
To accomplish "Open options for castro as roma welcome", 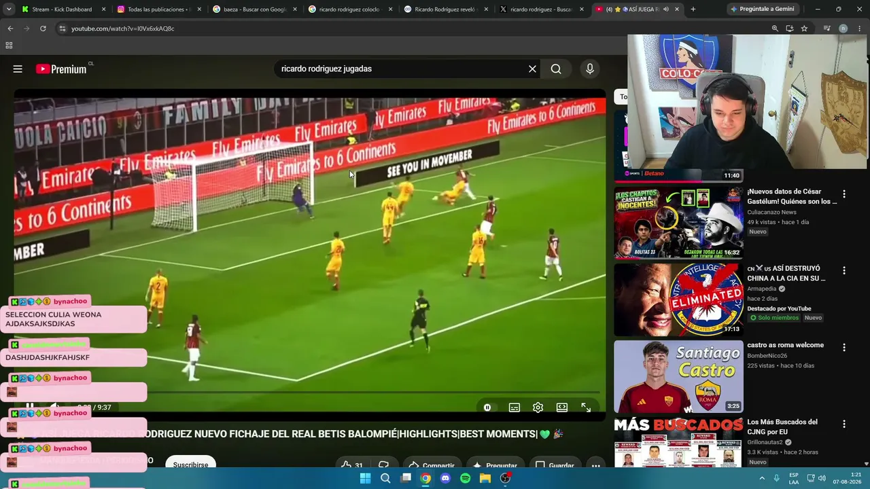I will (x=844, y=347).
